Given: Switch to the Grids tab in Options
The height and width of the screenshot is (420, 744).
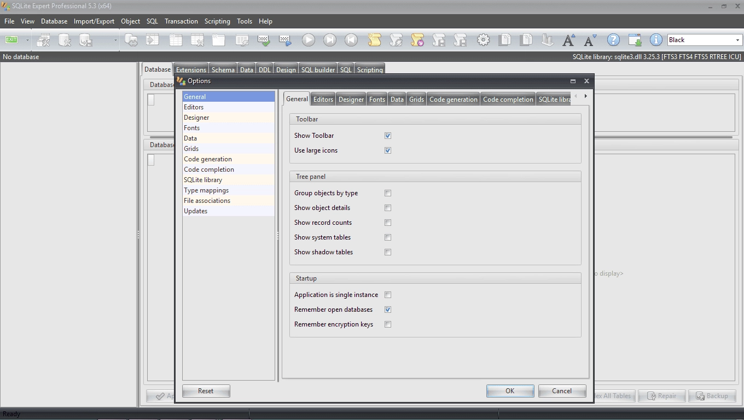Looking at the screenshot, I should pyautogui.click(x=416, y=99).
